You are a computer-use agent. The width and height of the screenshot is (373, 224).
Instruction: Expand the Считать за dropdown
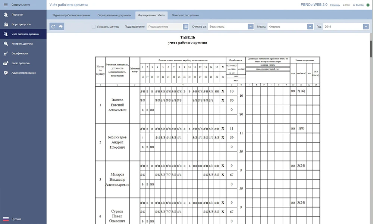(250, 27)
